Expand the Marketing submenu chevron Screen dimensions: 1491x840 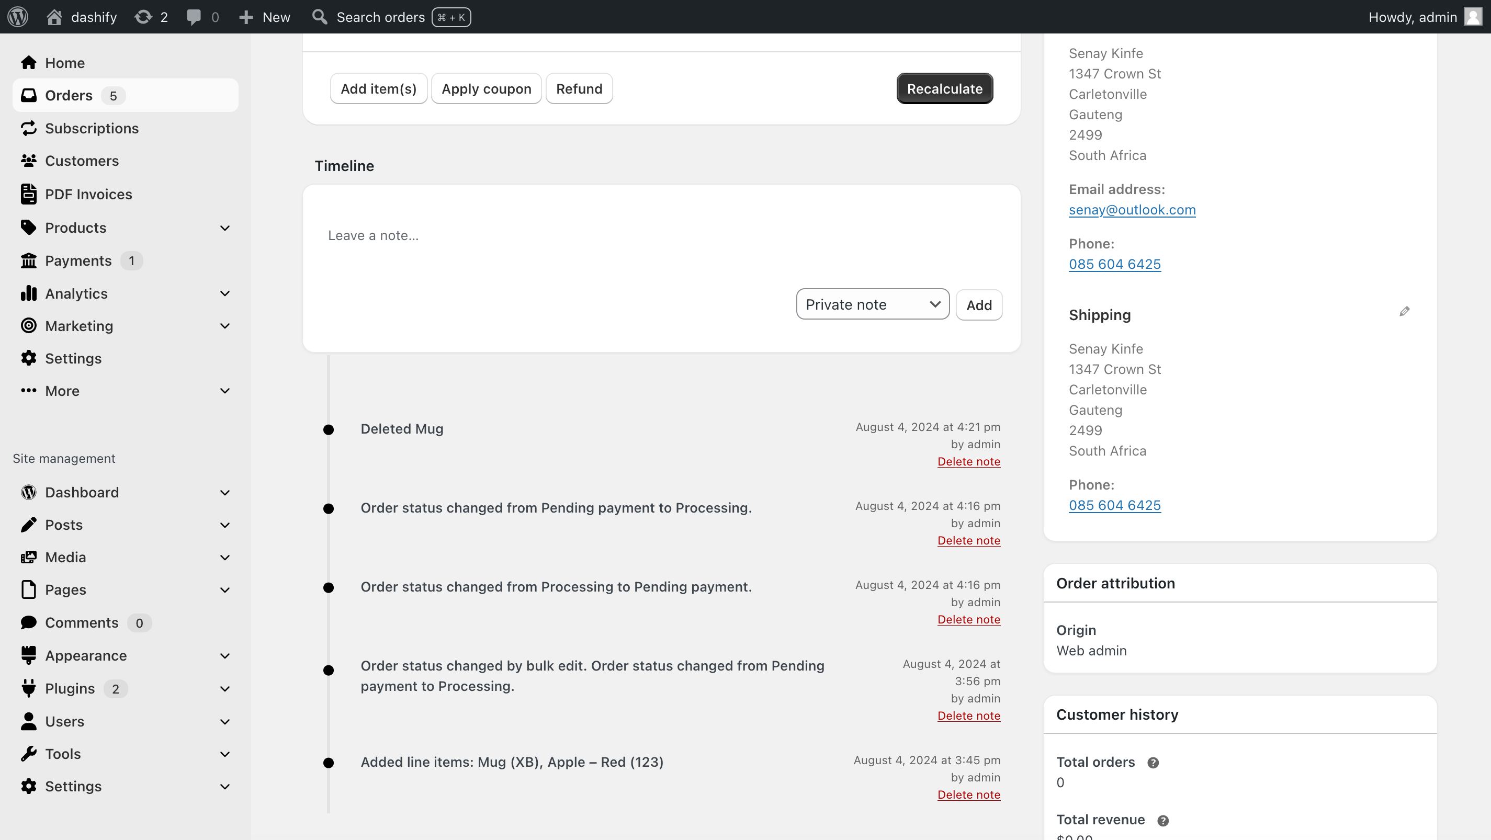point(225,326)
